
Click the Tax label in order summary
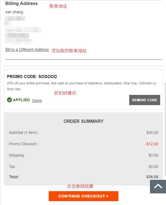[12, 167]
